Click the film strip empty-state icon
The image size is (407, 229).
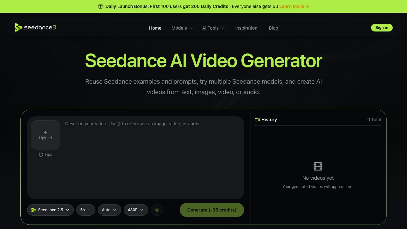pos(318,166)
